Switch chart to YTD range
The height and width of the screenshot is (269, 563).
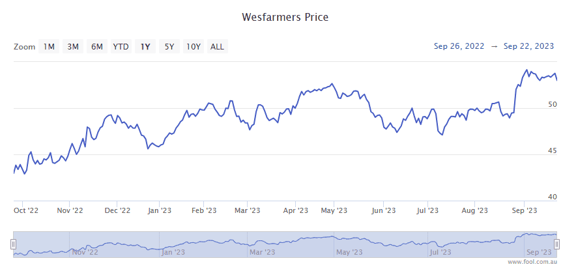[x=121, y=46]
